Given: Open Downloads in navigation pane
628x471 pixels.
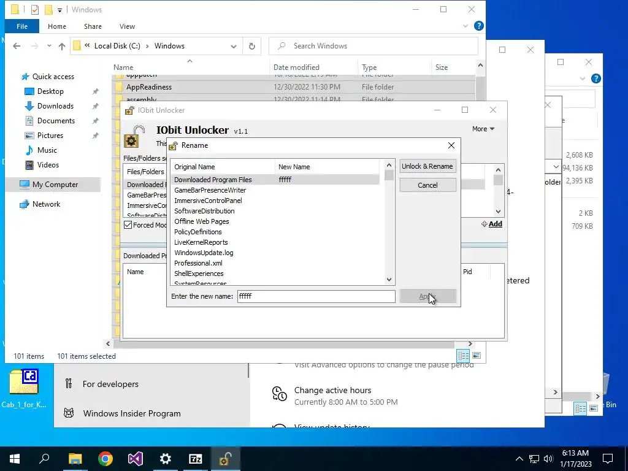Looking at the screenshot, I should tap(55, 106).
